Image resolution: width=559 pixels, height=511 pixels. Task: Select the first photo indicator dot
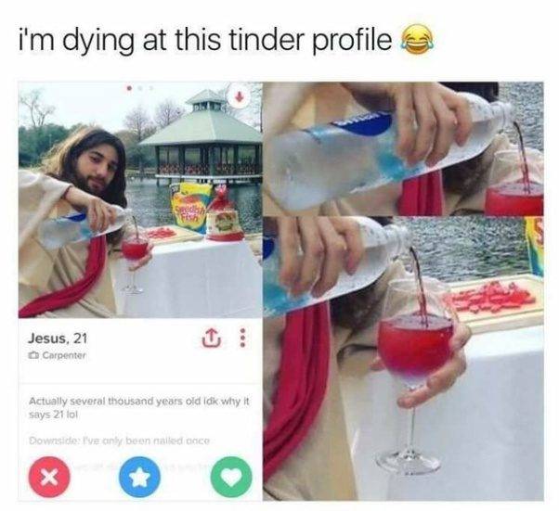point(130,87)
